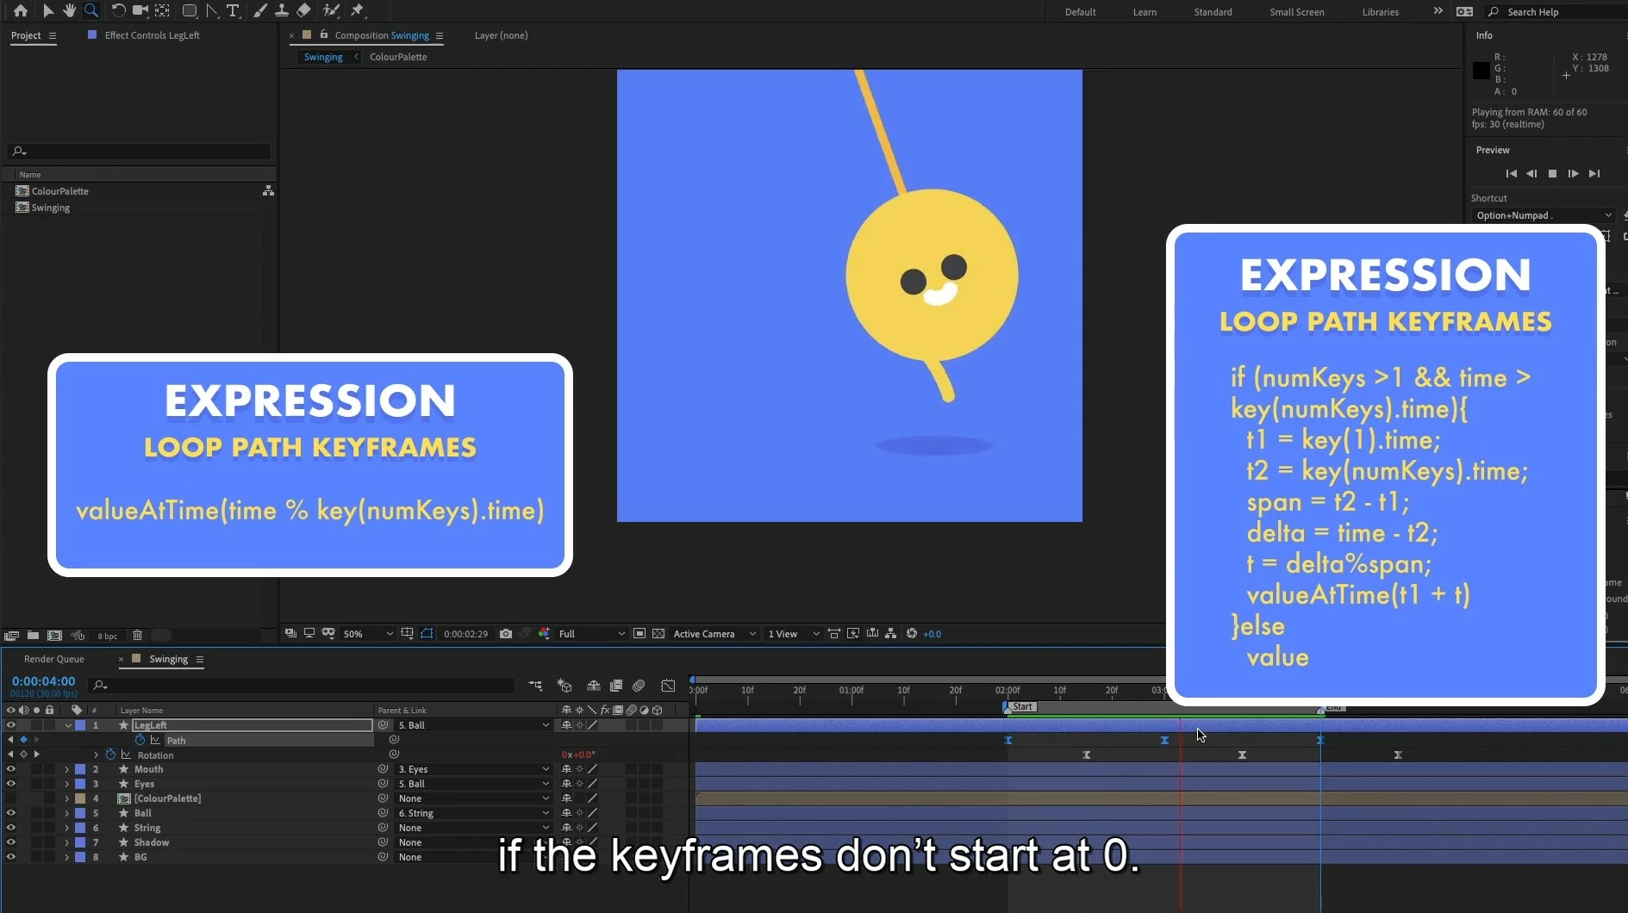This screenshot has height=913, width=1628.
Task: Select the Brush tool
Action: click(x=260, y=11)
